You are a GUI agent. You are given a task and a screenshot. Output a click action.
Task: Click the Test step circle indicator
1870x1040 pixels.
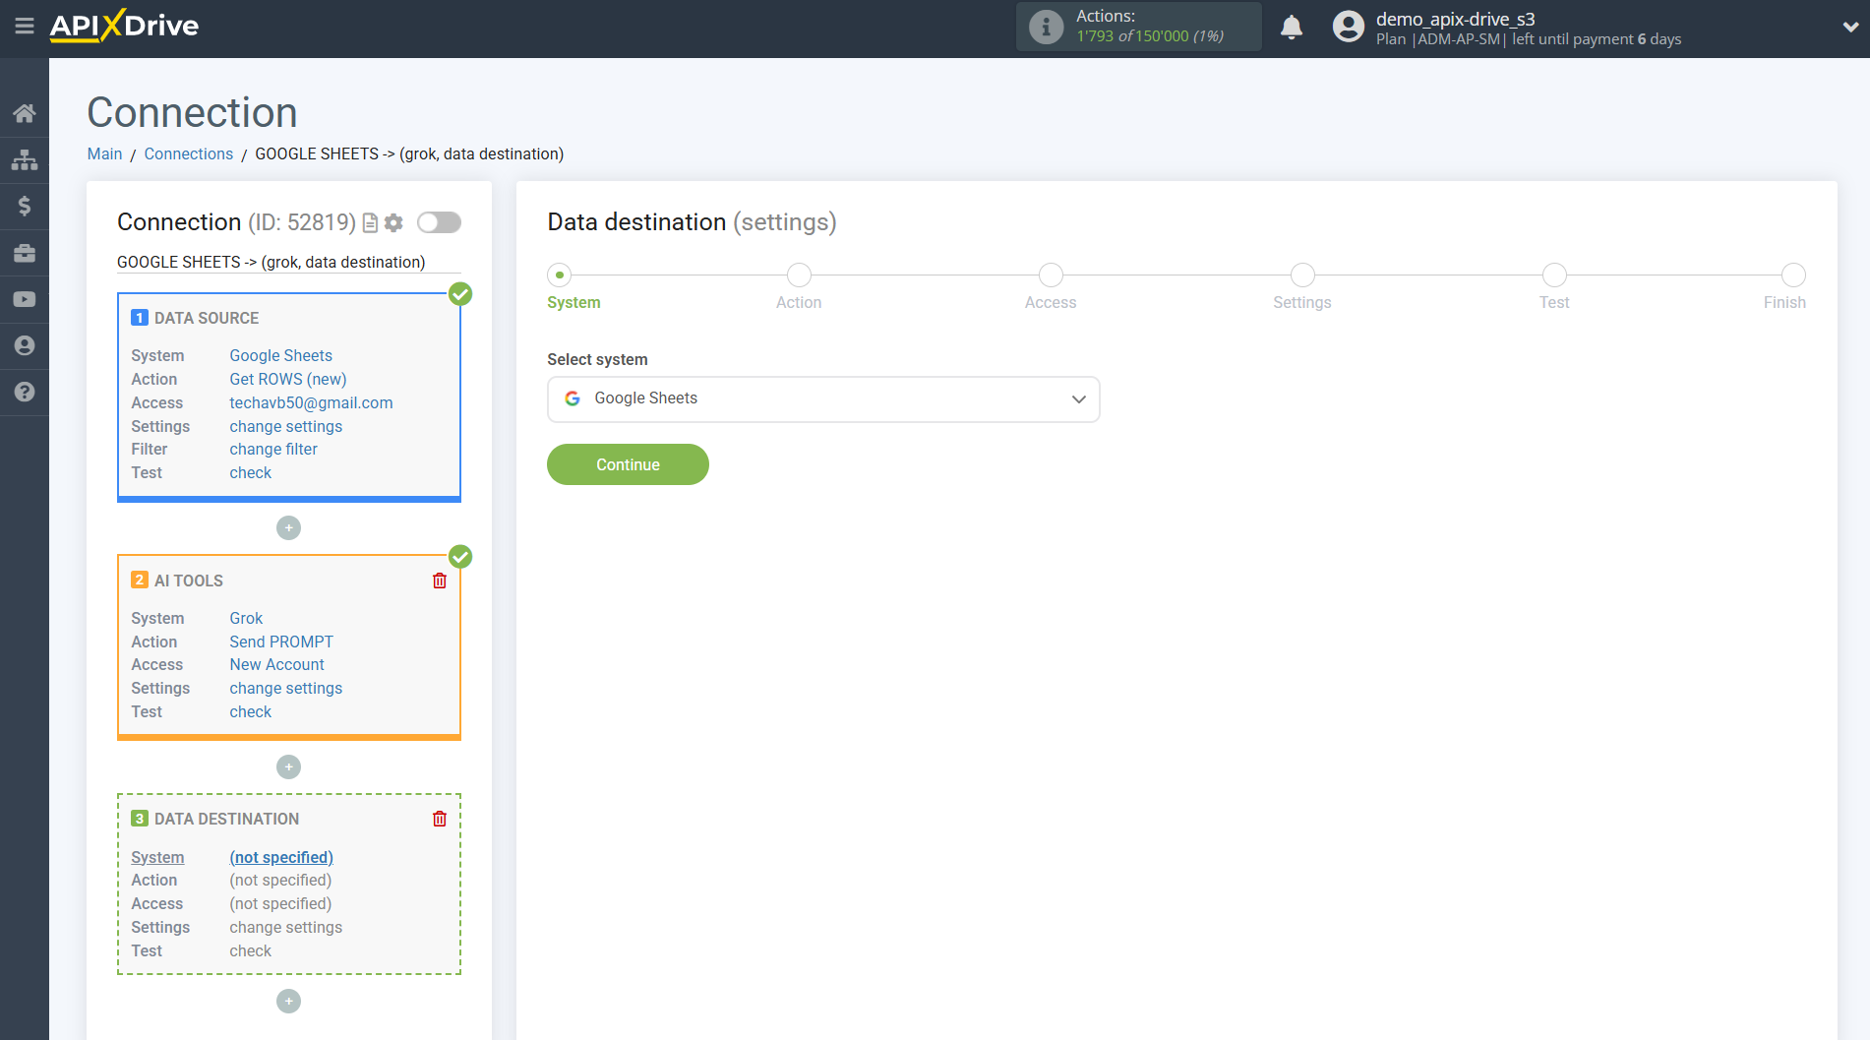coord(1554,275)
